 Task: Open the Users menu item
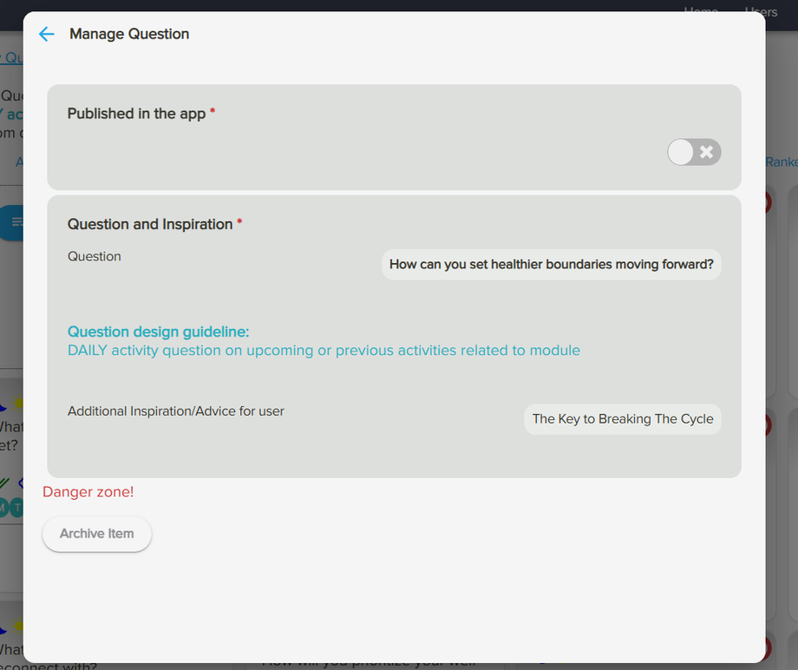pos(760,11)
